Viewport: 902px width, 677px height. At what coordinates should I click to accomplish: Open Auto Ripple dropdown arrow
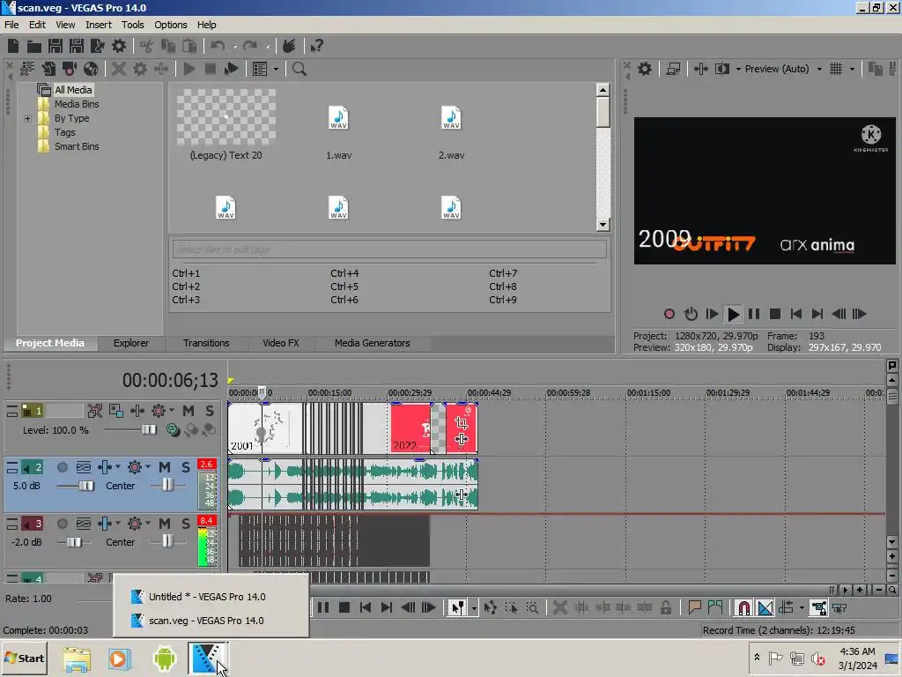click(x=802, y=608)
